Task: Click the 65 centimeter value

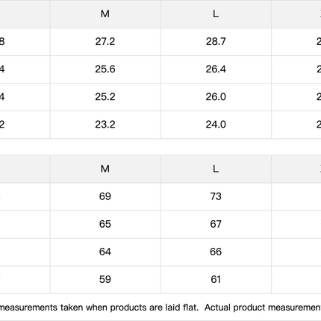Action: click(x=105, y=224)
